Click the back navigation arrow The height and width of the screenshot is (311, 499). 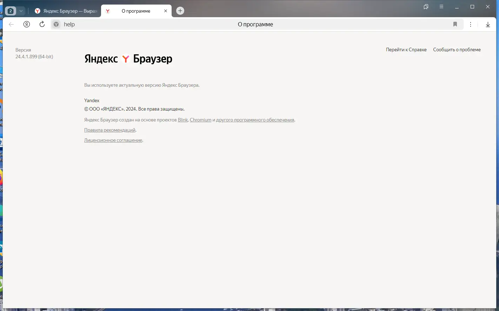coord(11,24)
